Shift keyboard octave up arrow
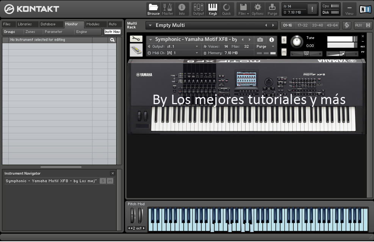 tap(144, 228)
